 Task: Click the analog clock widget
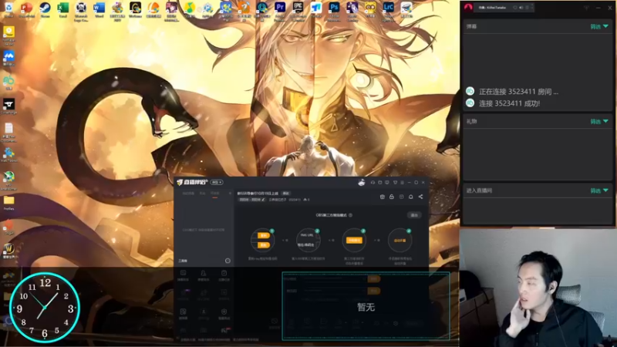(45, 307)
